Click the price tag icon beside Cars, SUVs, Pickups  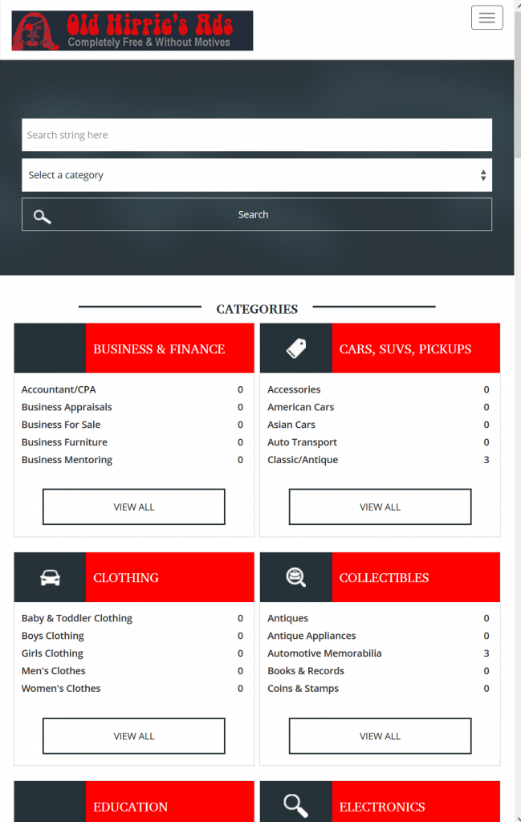tap(296, 348)
